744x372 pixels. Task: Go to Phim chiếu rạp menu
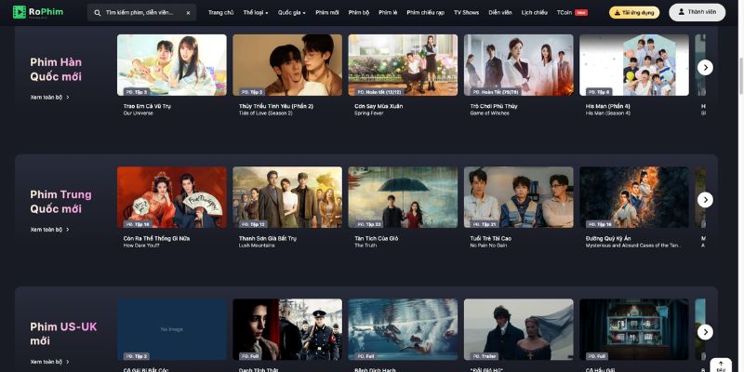click(427, 13)
